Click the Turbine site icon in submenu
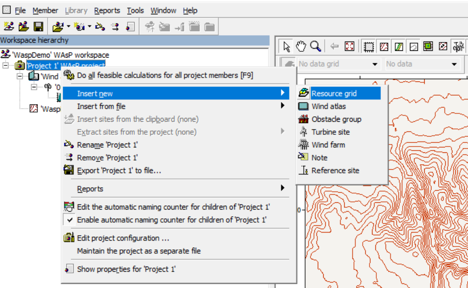This screenshot has width=468, height=288. point(303,132)
